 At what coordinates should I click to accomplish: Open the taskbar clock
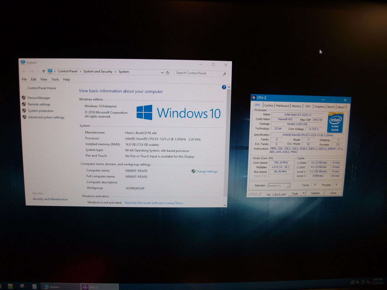coord(378,281)
